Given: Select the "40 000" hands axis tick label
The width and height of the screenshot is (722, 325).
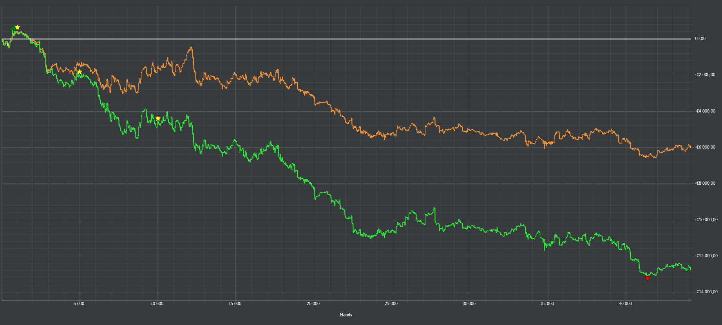Looking at the screenshot, I should (x=626, y=303).
